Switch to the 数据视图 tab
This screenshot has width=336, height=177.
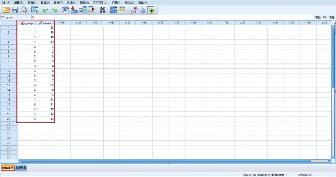tap(8, 168)
